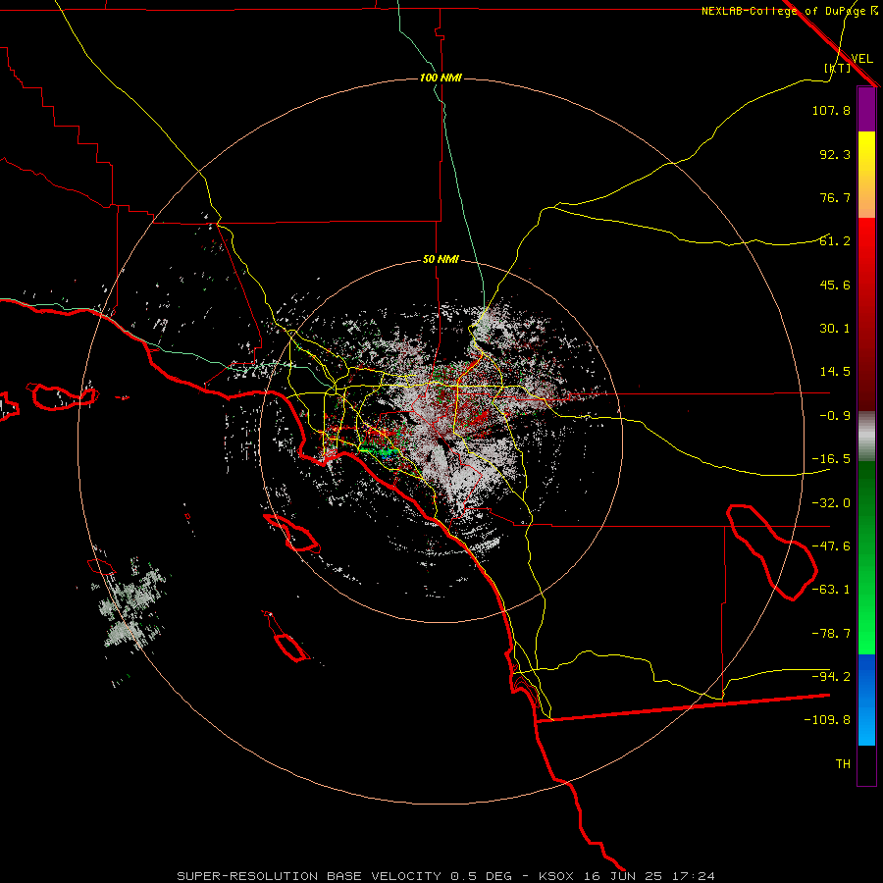Click the 107.8 legend value
The height and width of the screenshot is (883, 883).
[x=831, y=110]
